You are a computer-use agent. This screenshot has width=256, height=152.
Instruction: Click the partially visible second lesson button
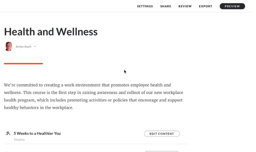coord(162,151)
